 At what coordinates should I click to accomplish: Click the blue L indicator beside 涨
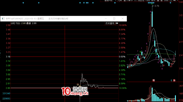171,80
